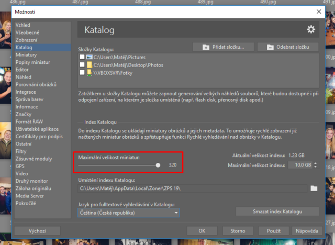Screen dimensions: 335x245
Task: Select the C:\Users\Matěj\Pictures row text
Action: [119, 57]
